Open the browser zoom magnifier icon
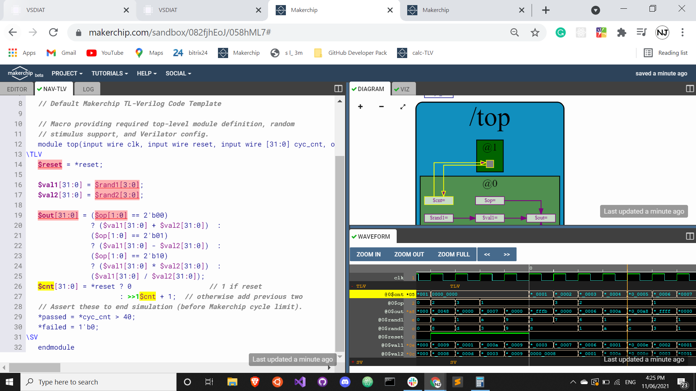 (x=514, y=33)
